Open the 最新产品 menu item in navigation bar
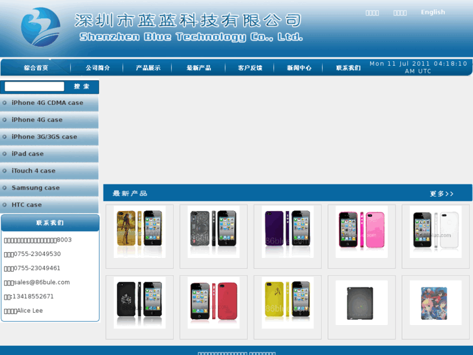This screenshot has height=355, width=473. [x=198, y=68]
